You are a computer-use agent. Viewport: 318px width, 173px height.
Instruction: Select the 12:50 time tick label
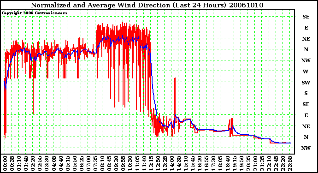tap(158, 163)
